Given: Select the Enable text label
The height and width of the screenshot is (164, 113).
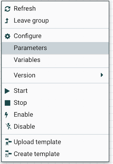Looking at the screenshot, I should 23,115.
